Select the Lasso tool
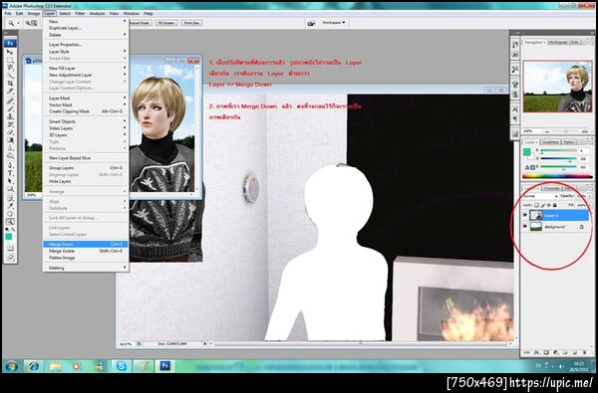Viewport: 598px width, 393px height. (x=10, y=68)
